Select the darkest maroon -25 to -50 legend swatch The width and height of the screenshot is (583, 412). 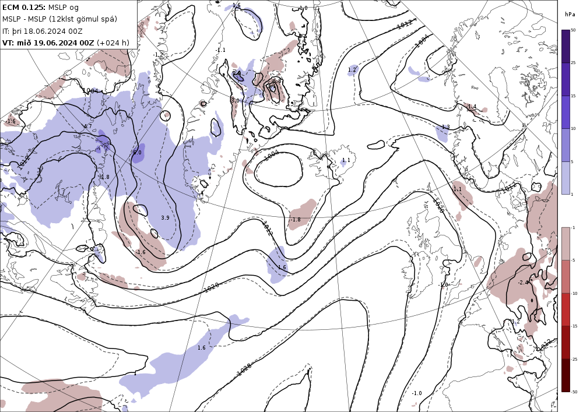tap(566, 375)
